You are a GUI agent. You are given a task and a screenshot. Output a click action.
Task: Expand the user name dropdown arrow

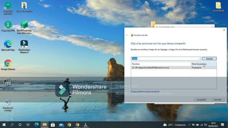(x=199, y=59)
